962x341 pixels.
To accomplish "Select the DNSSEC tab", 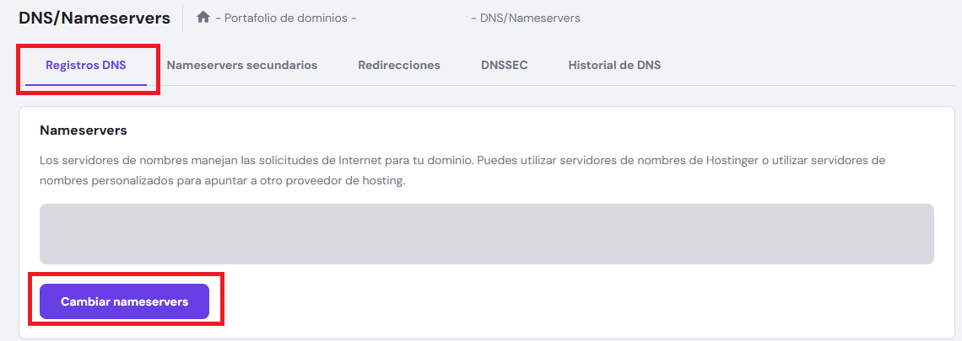I will point(505,65).
